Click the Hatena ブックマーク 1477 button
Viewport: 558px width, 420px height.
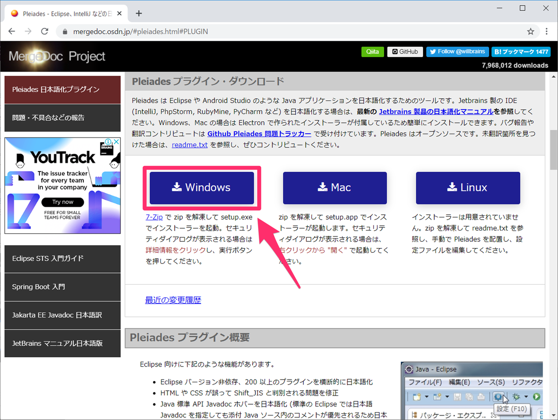pos(521,52)
